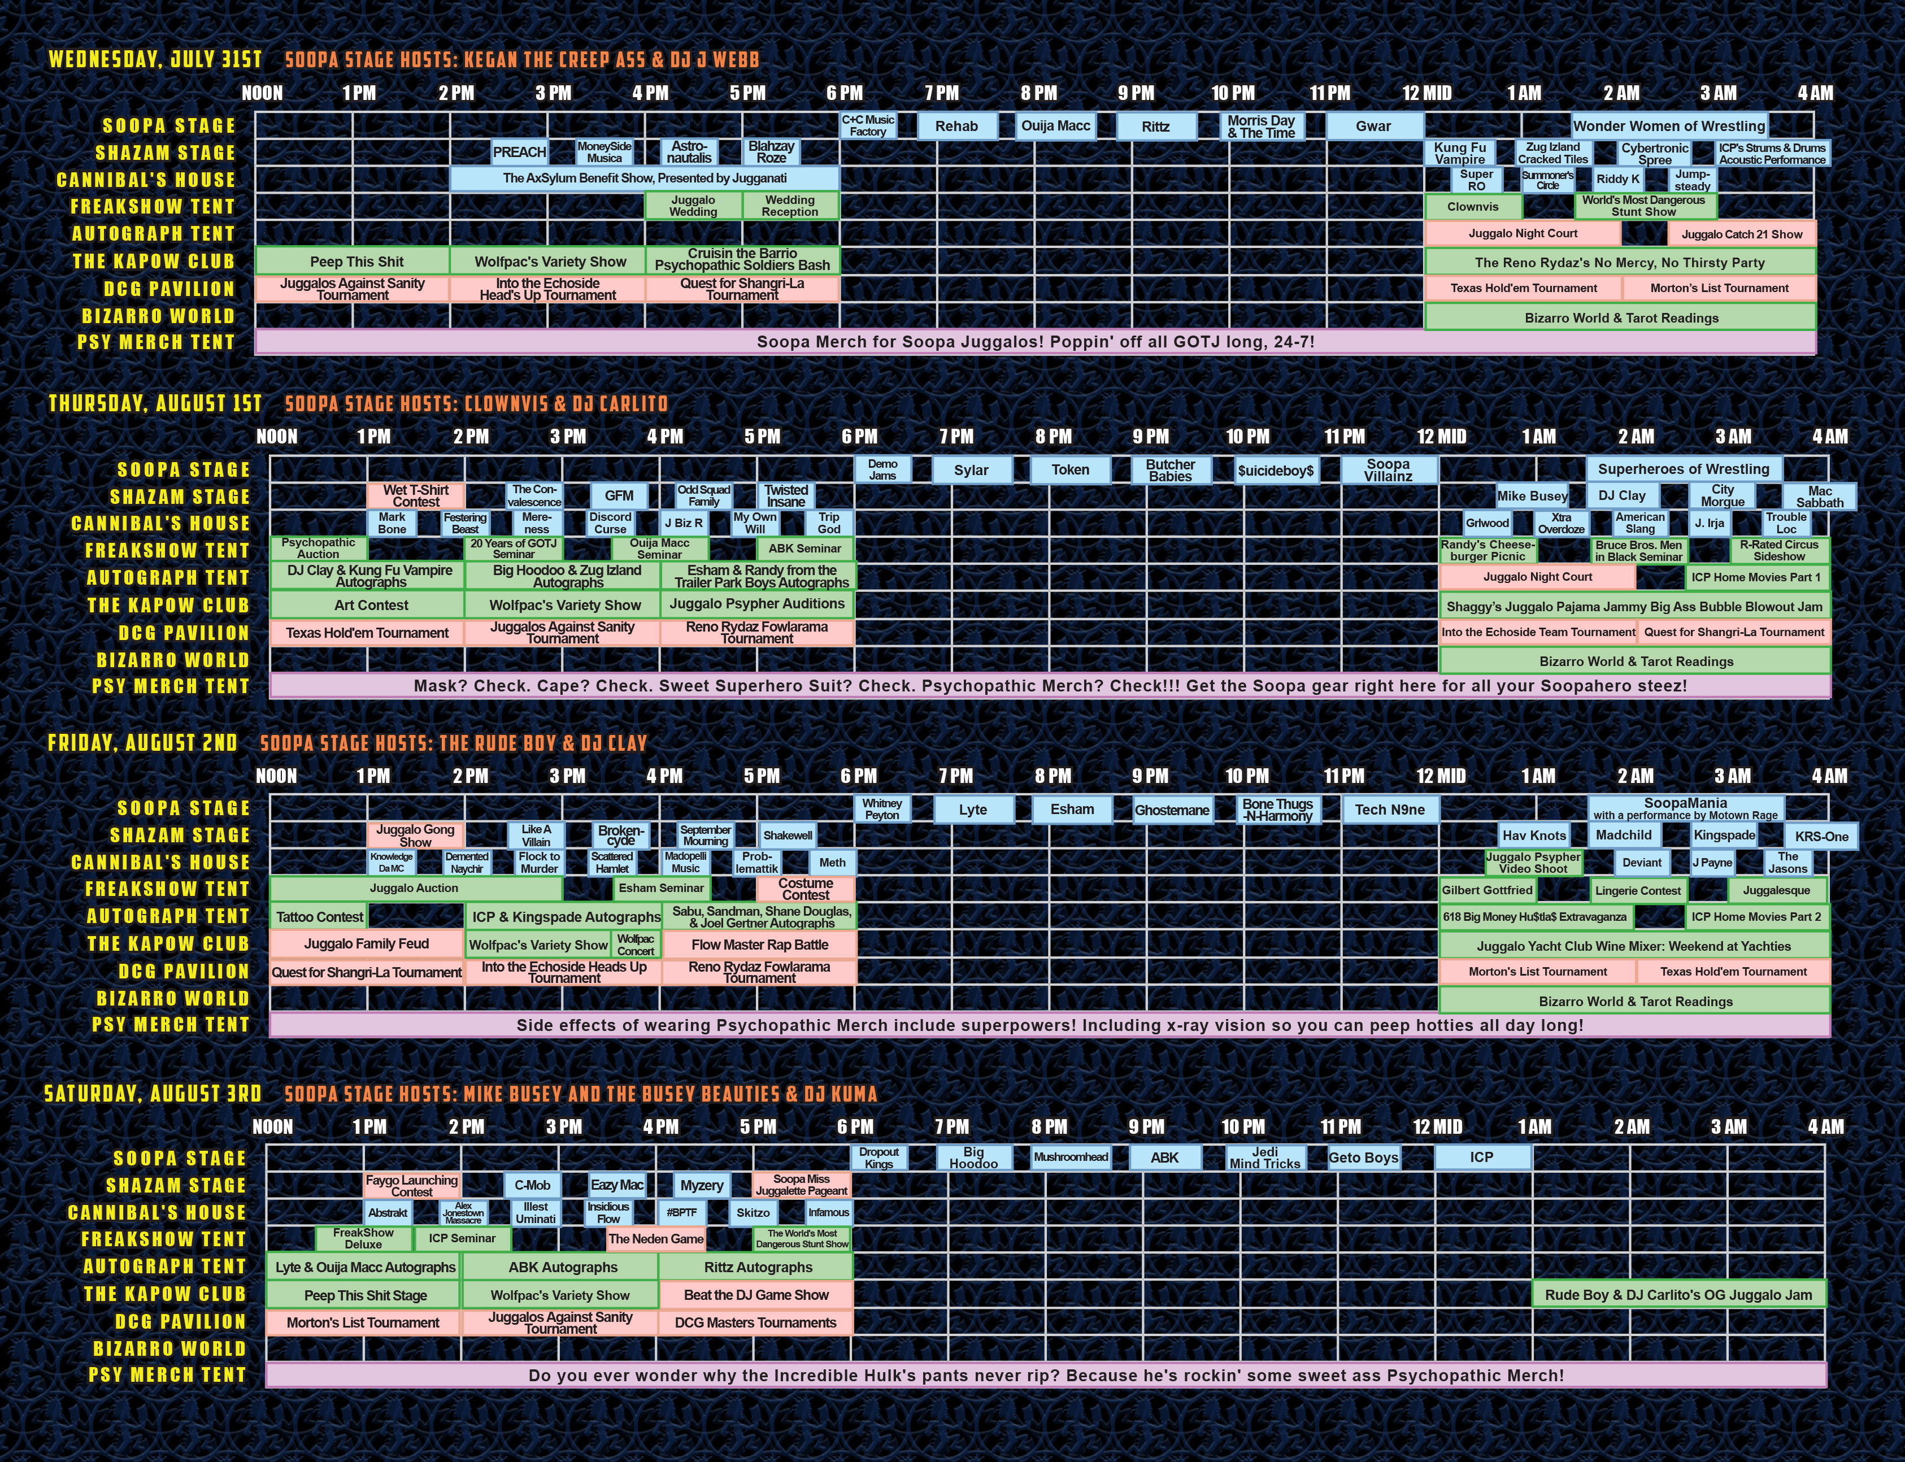
Task: Click the Faygo Launching Contest block
Action: 412,1185
